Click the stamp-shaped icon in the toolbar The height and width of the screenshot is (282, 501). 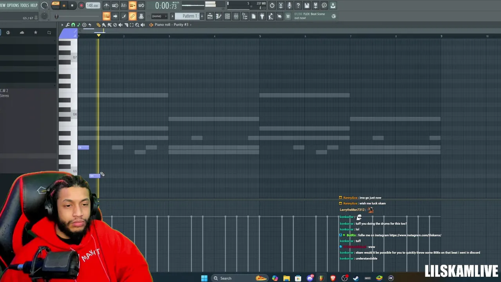pos(141,16)
